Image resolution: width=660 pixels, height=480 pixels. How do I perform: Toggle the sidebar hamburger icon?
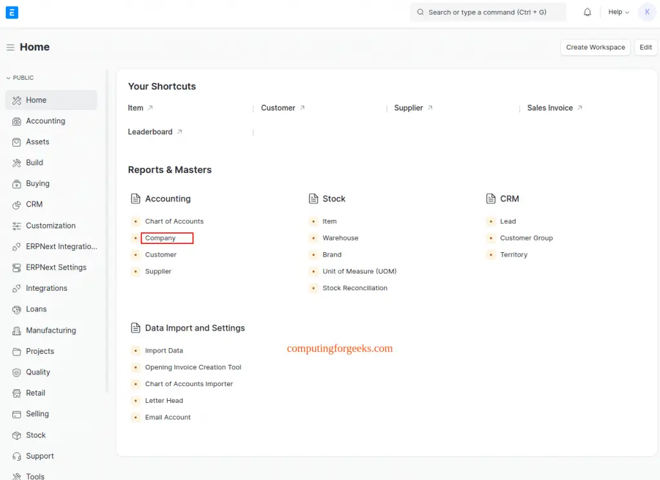point(10,48)
